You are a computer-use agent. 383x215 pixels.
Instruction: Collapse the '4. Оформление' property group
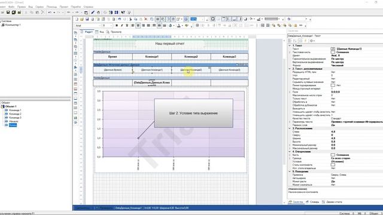pyautogui.click(x=290, y=152)
